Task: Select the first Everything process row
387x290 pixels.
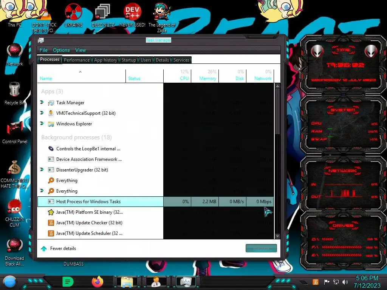Action: pyautogui.click(x=155, y=180)
